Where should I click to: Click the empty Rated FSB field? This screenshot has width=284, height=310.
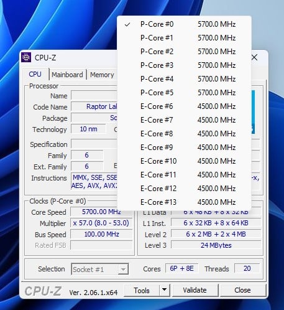[101, 245]
